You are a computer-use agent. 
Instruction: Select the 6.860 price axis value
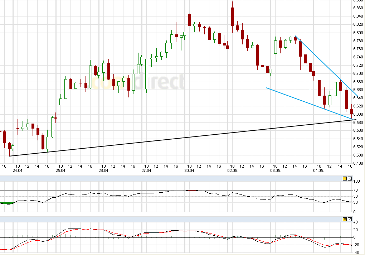point(358,8)
